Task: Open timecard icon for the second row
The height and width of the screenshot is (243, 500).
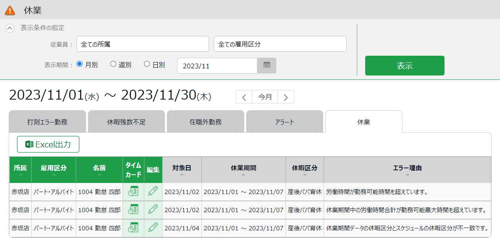Action: [133, 210]
